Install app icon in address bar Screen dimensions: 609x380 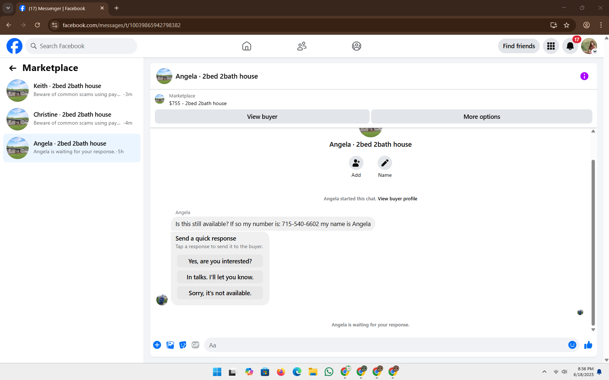pyautogui.click(x=554, y=25)
